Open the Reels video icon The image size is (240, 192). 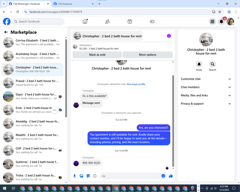pyautogui.click(x=130, y=22)
